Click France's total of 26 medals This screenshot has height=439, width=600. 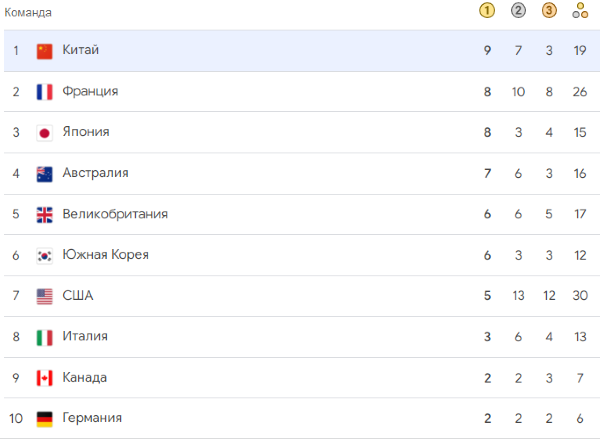(x=580, y=92)
